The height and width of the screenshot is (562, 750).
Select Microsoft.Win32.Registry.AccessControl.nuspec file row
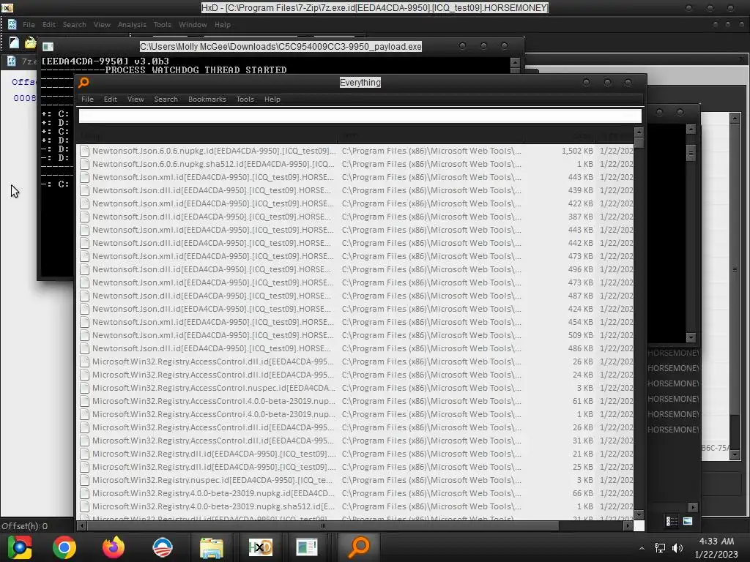pos(357,388)
